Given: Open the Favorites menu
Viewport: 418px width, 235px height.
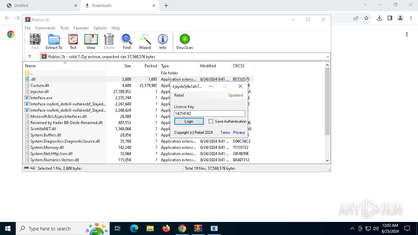Looking at the screenshot, I should click(x=81, y=28).
